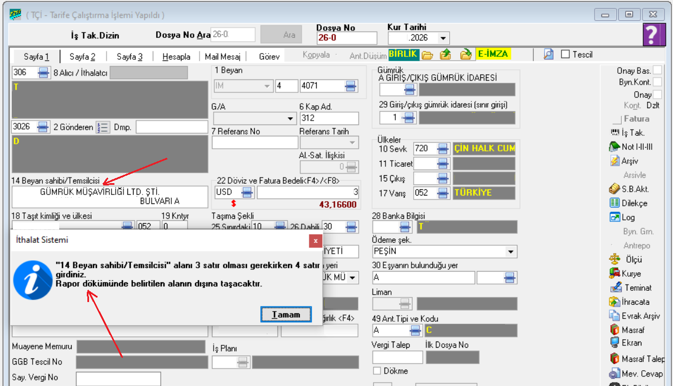Check the Dökme checkbox
Image resolution: width=673 pixels, height=386 pixels.
click(378, 371)
